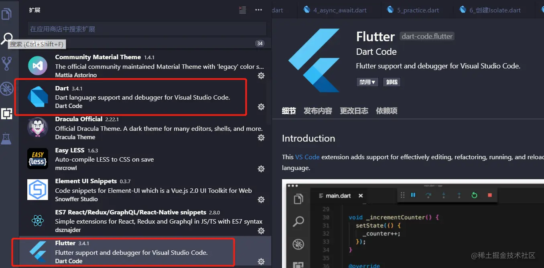This screenshot has height=268, width=544.
Task: Open gear settings for Dart extension
Action: tap(261, 106)
